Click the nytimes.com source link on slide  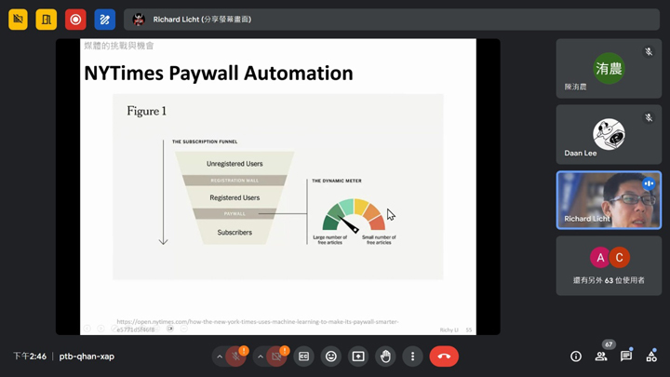(x=258, y=325)
